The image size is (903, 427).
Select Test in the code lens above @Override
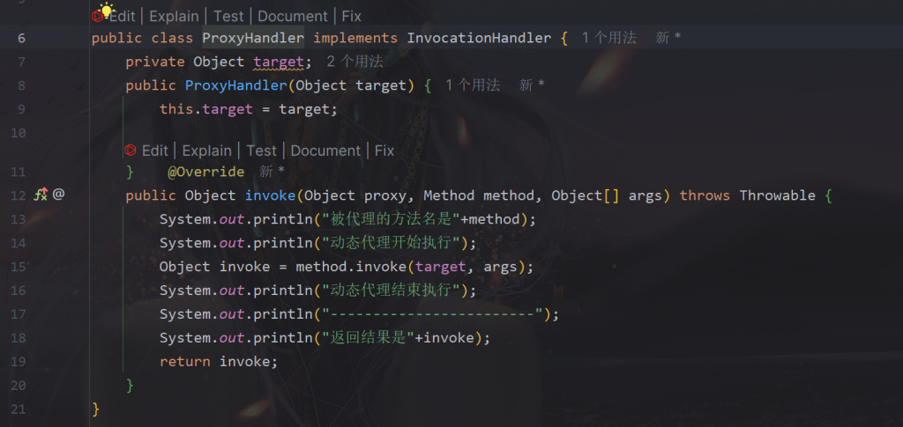tap(261, 151)
